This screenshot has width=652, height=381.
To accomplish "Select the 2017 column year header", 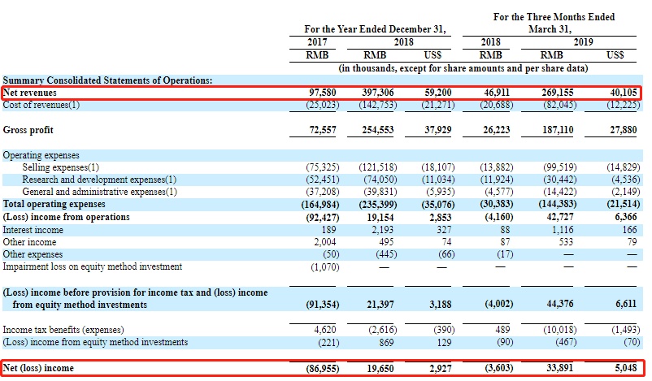I will pos(318,41).
